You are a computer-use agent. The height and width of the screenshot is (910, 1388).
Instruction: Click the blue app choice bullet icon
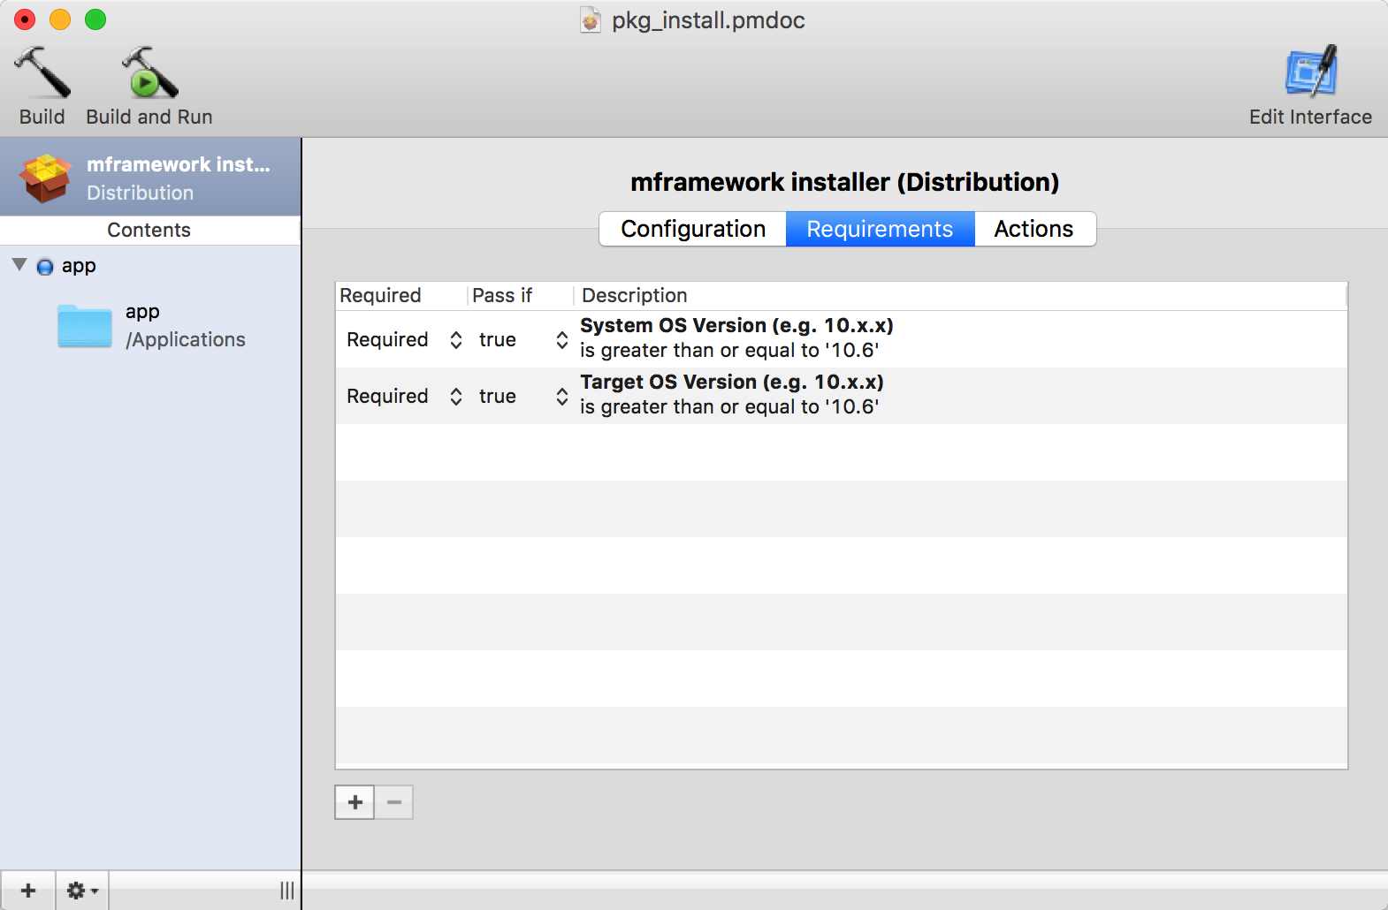point(45,267)
